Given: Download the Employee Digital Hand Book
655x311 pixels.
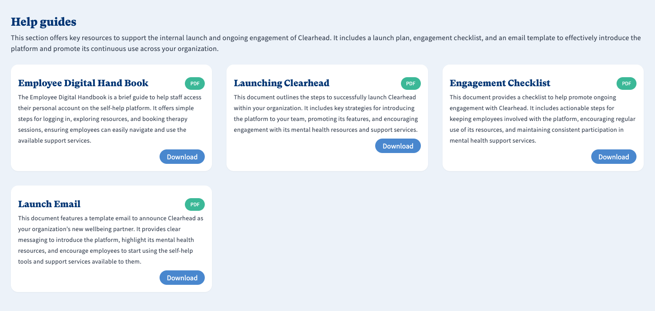Looking at the screenshot, I should [x=182, y=157].
